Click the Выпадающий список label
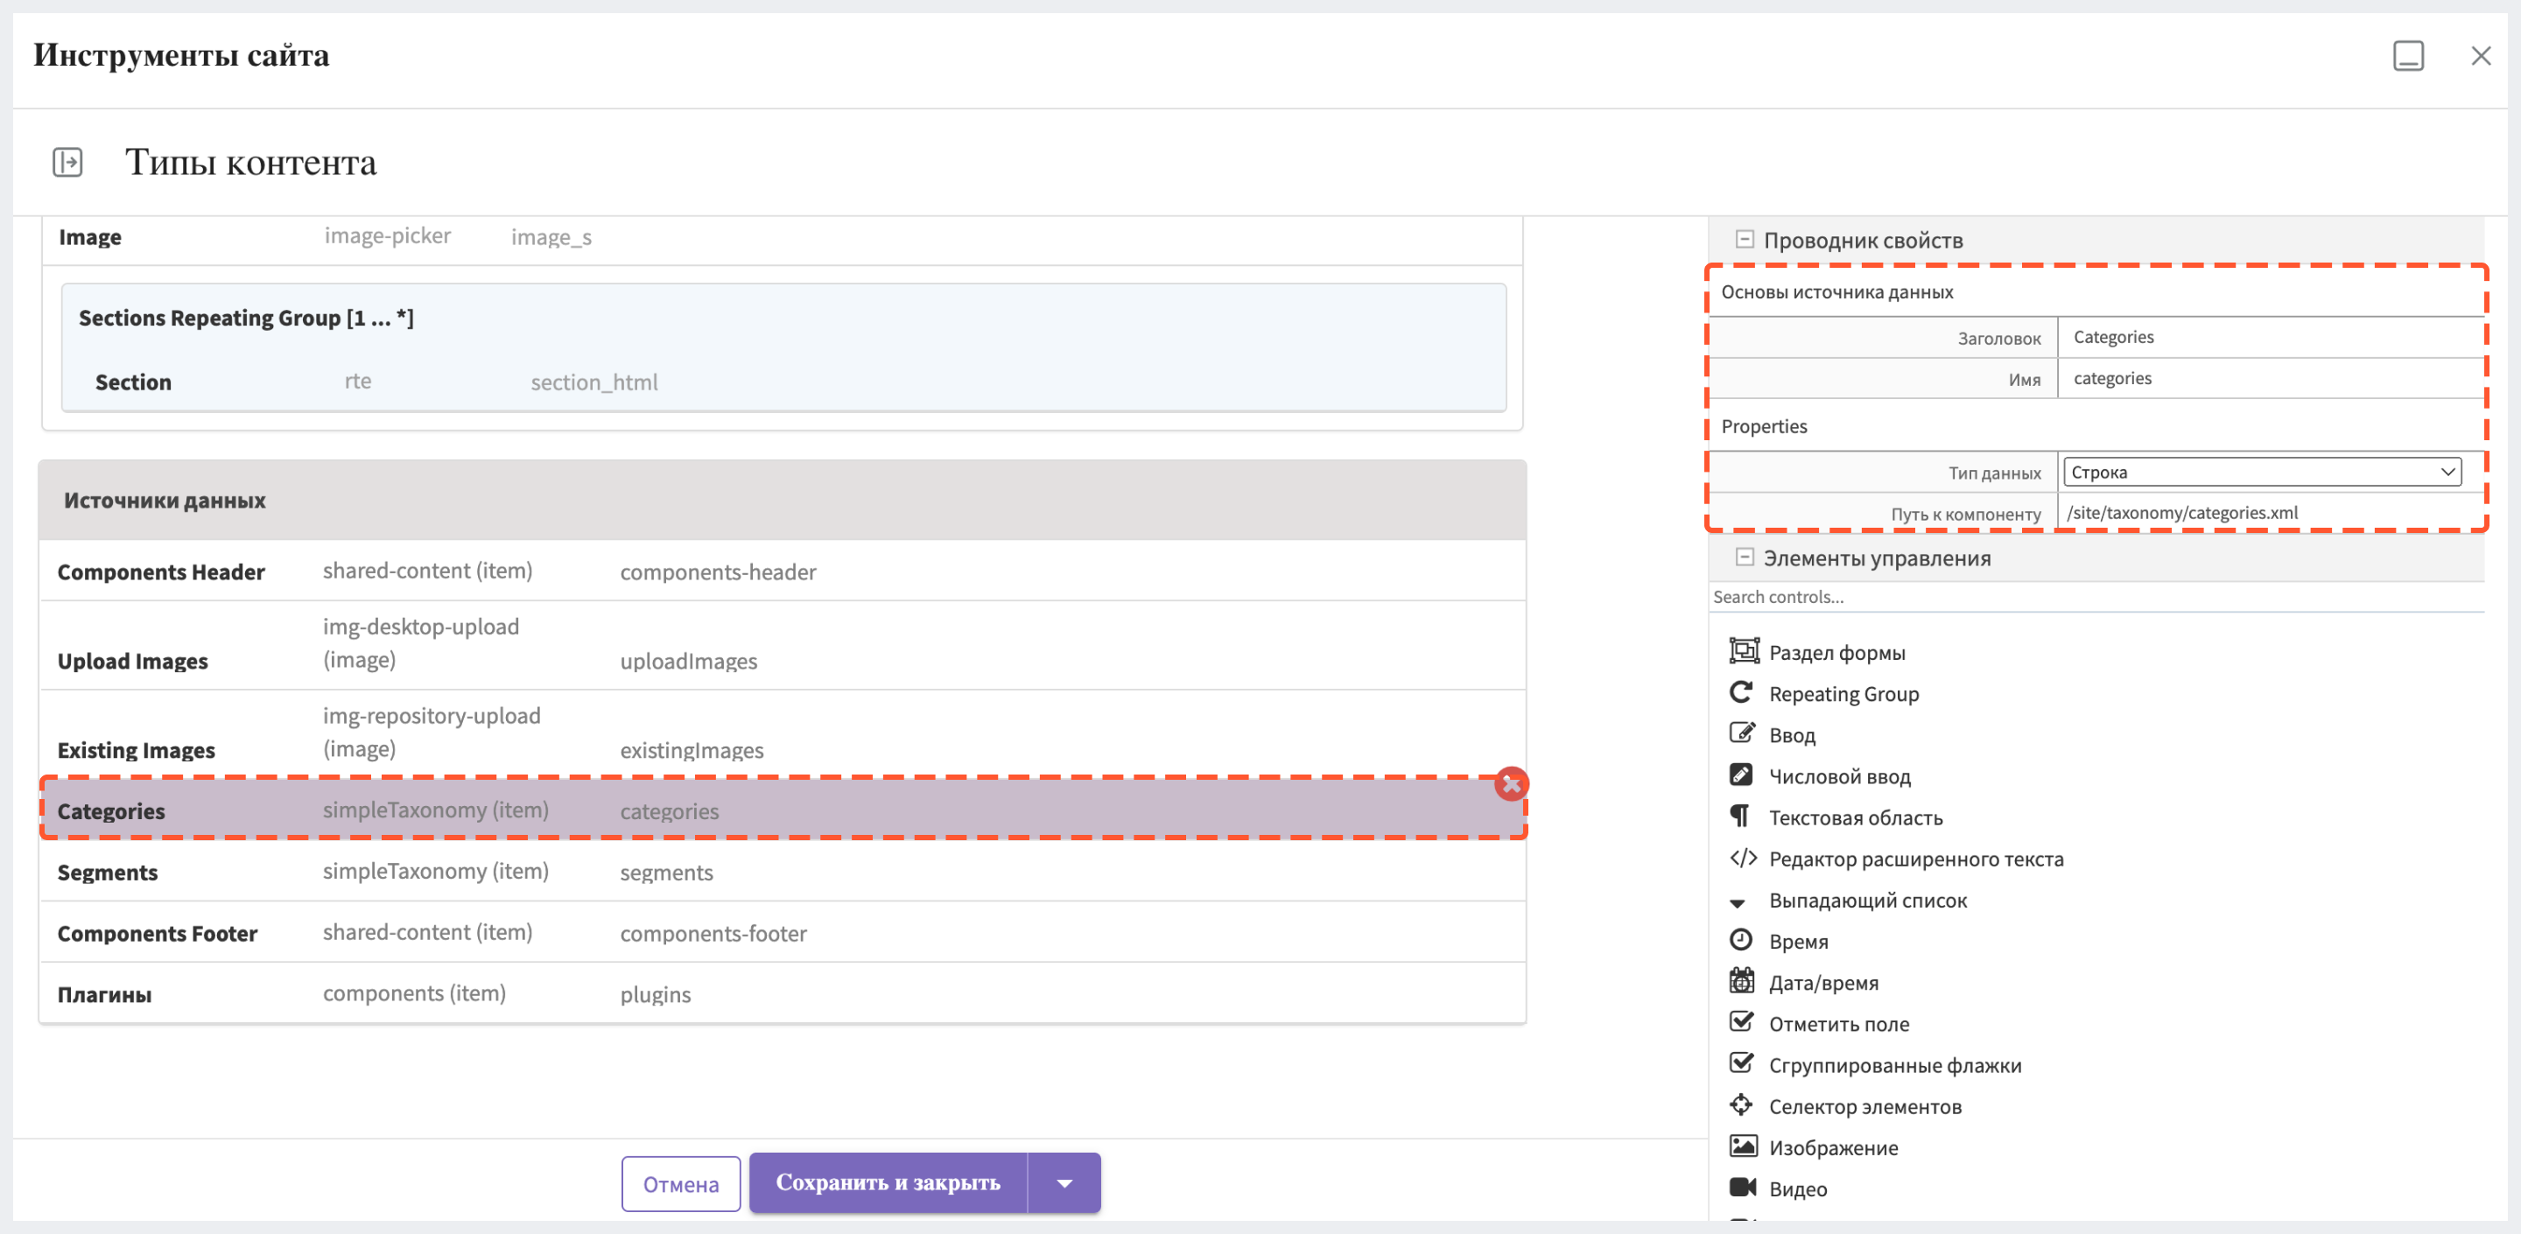Viewport: 2521px width, 1234px height. click(x=1867, y=901)
